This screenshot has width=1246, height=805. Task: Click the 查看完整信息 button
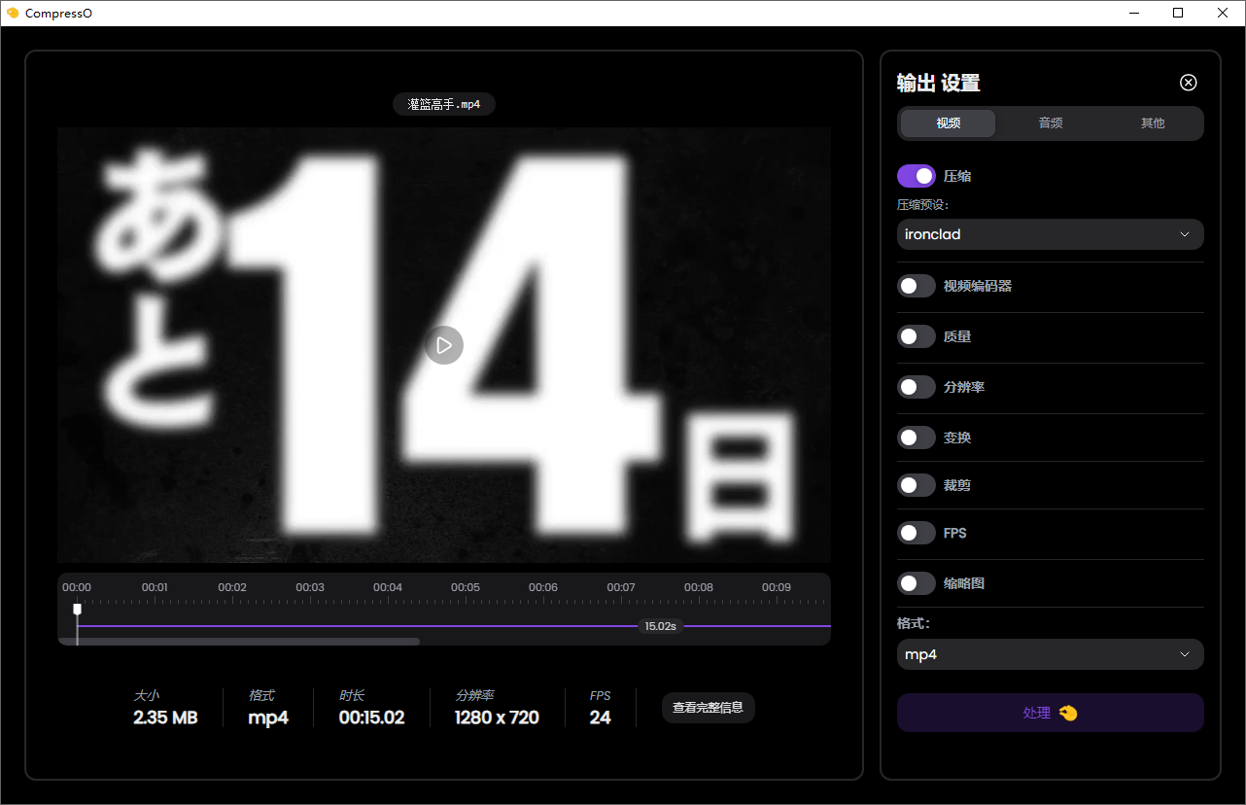(x=708, y=708)
